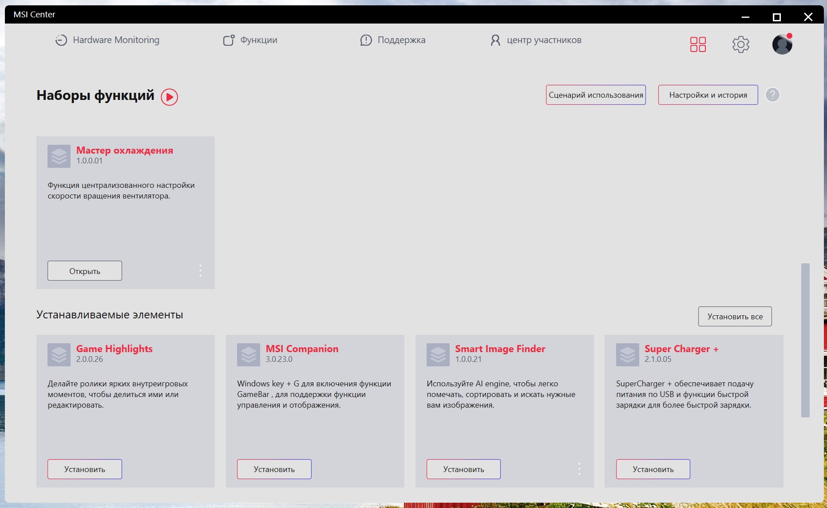Screen dimensions: 827x508
Task: Go to the Функции tab
Action: (250, 40)
